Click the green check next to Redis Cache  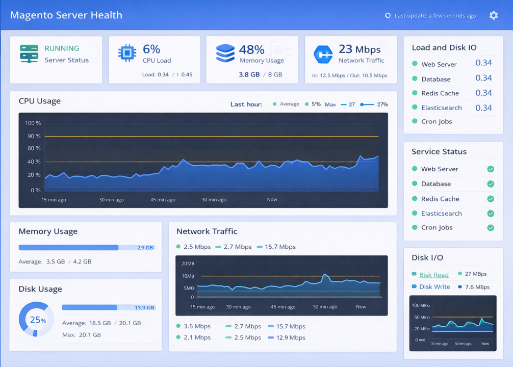pos(491,199)
